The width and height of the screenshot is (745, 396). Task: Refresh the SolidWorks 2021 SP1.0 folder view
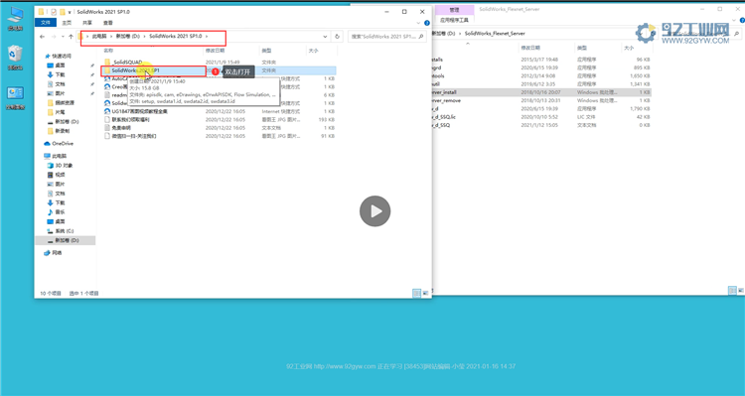pyautogui.click(x=337, y=36)
